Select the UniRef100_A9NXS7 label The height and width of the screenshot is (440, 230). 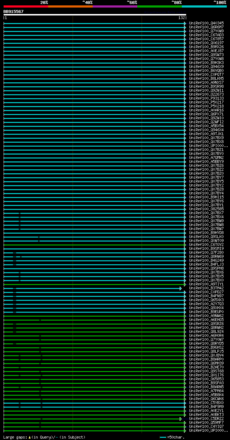207,82
